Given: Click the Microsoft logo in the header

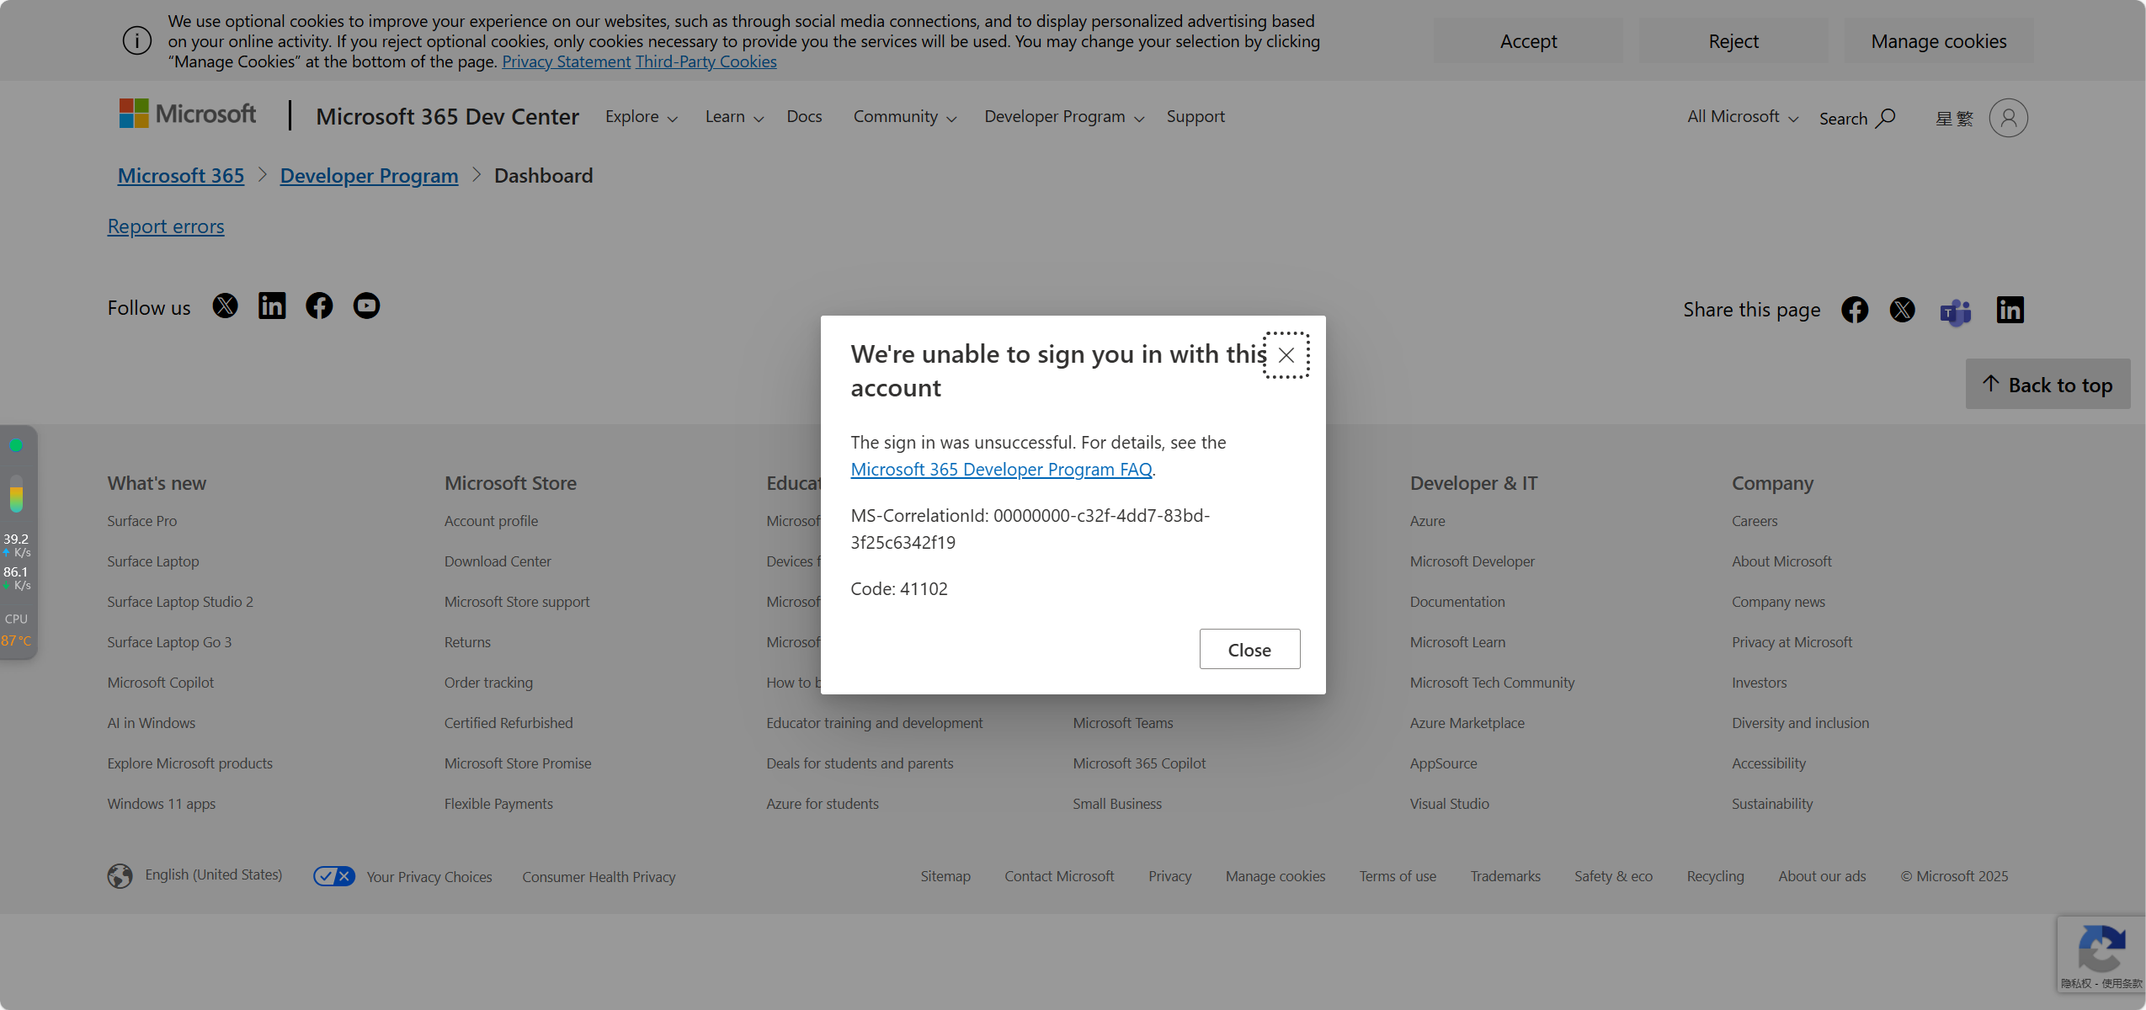Looking at the screenshot, I should 187,114.
